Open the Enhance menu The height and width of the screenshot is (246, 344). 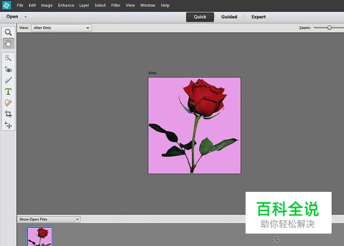pyautogui.click(x=66, y=5)
